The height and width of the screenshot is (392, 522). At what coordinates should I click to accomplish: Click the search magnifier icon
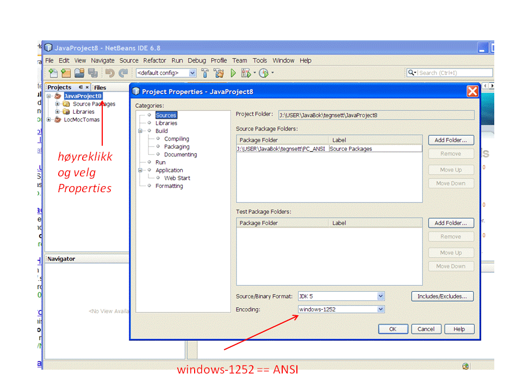412,72
